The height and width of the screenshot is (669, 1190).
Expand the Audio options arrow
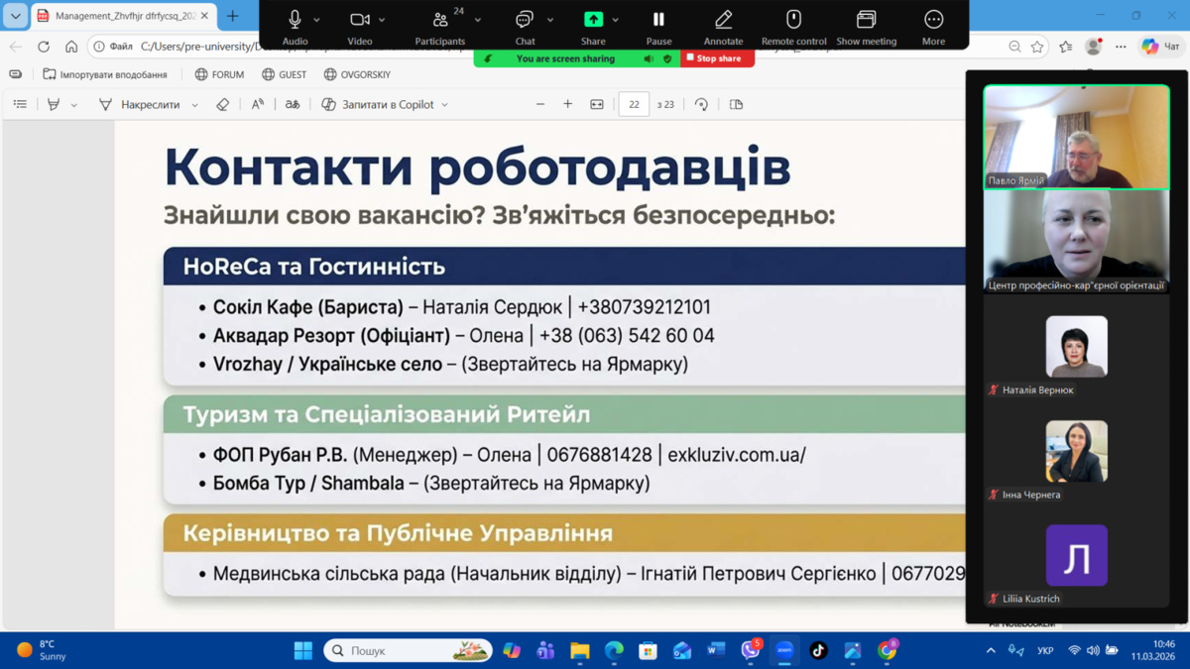(x=317, y=20)
